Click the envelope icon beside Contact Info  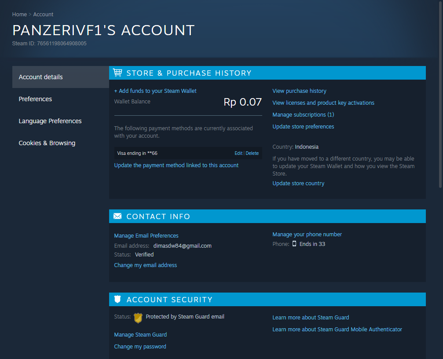tap(117, 216)
